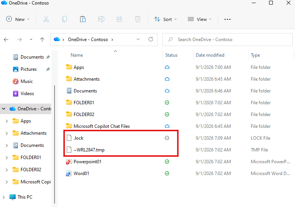Click the Share icon in toolbar

click(119, 19)
